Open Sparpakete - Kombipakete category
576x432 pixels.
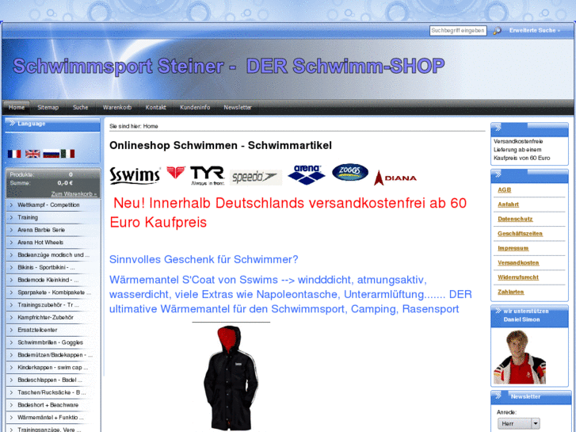click(53, 292)
